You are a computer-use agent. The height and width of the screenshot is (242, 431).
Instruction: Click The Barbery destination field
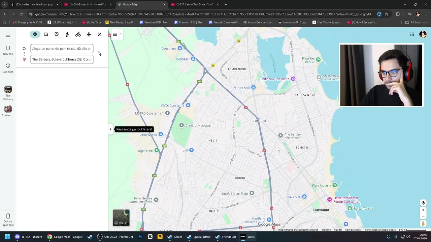tap(62, 59)
